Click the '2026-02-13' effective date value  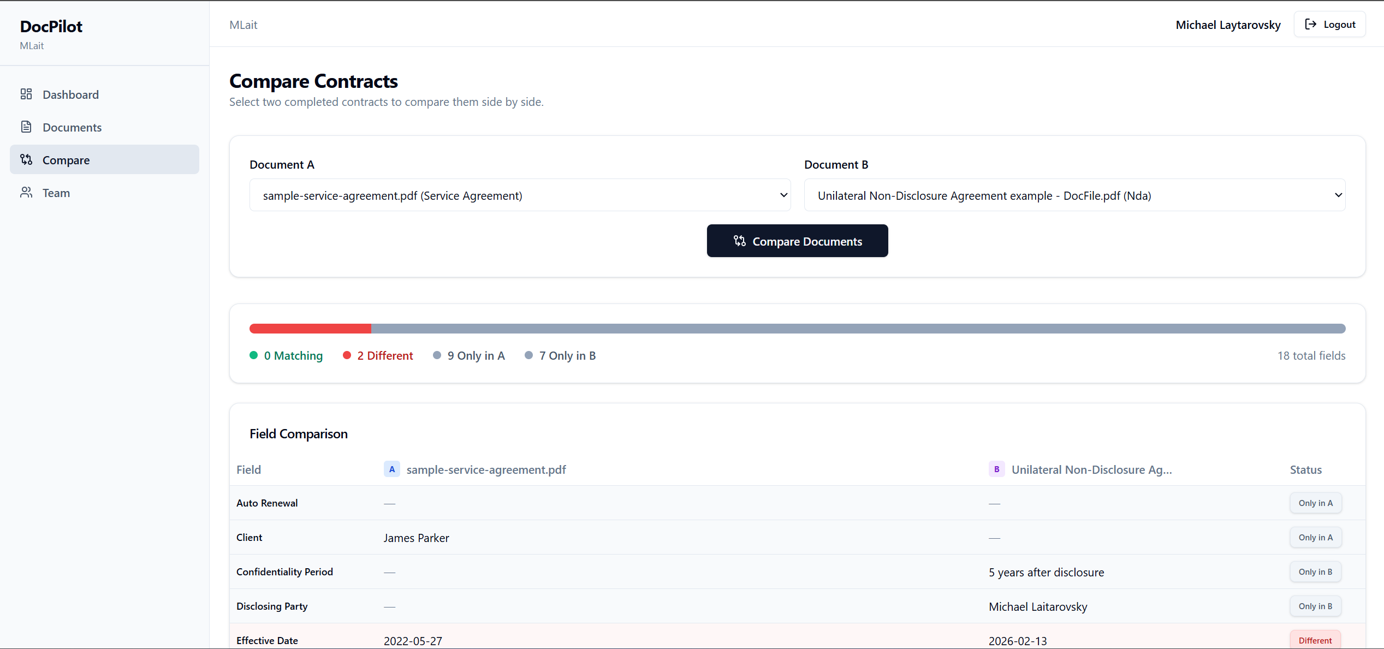[x=1018, y=641]
